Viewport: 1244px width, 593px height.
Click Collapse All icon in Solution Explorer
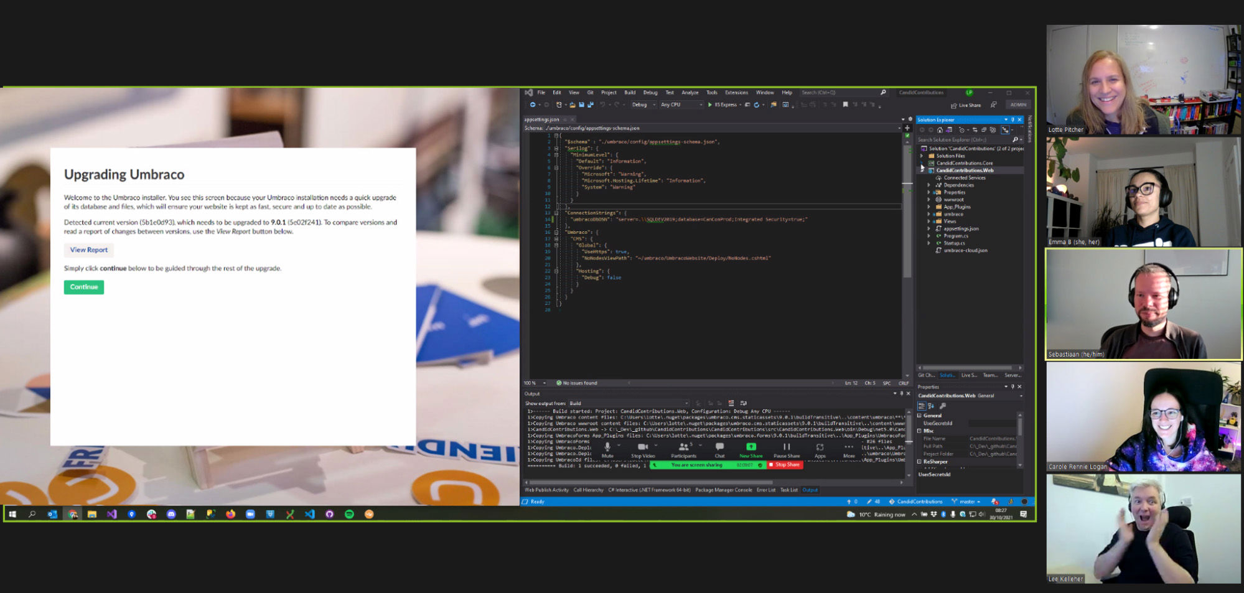[984, 130]
